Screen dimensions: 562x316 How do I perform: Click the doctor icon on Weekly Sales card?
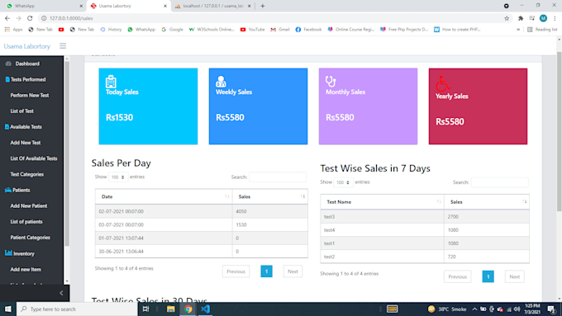(x=221, y=82)
